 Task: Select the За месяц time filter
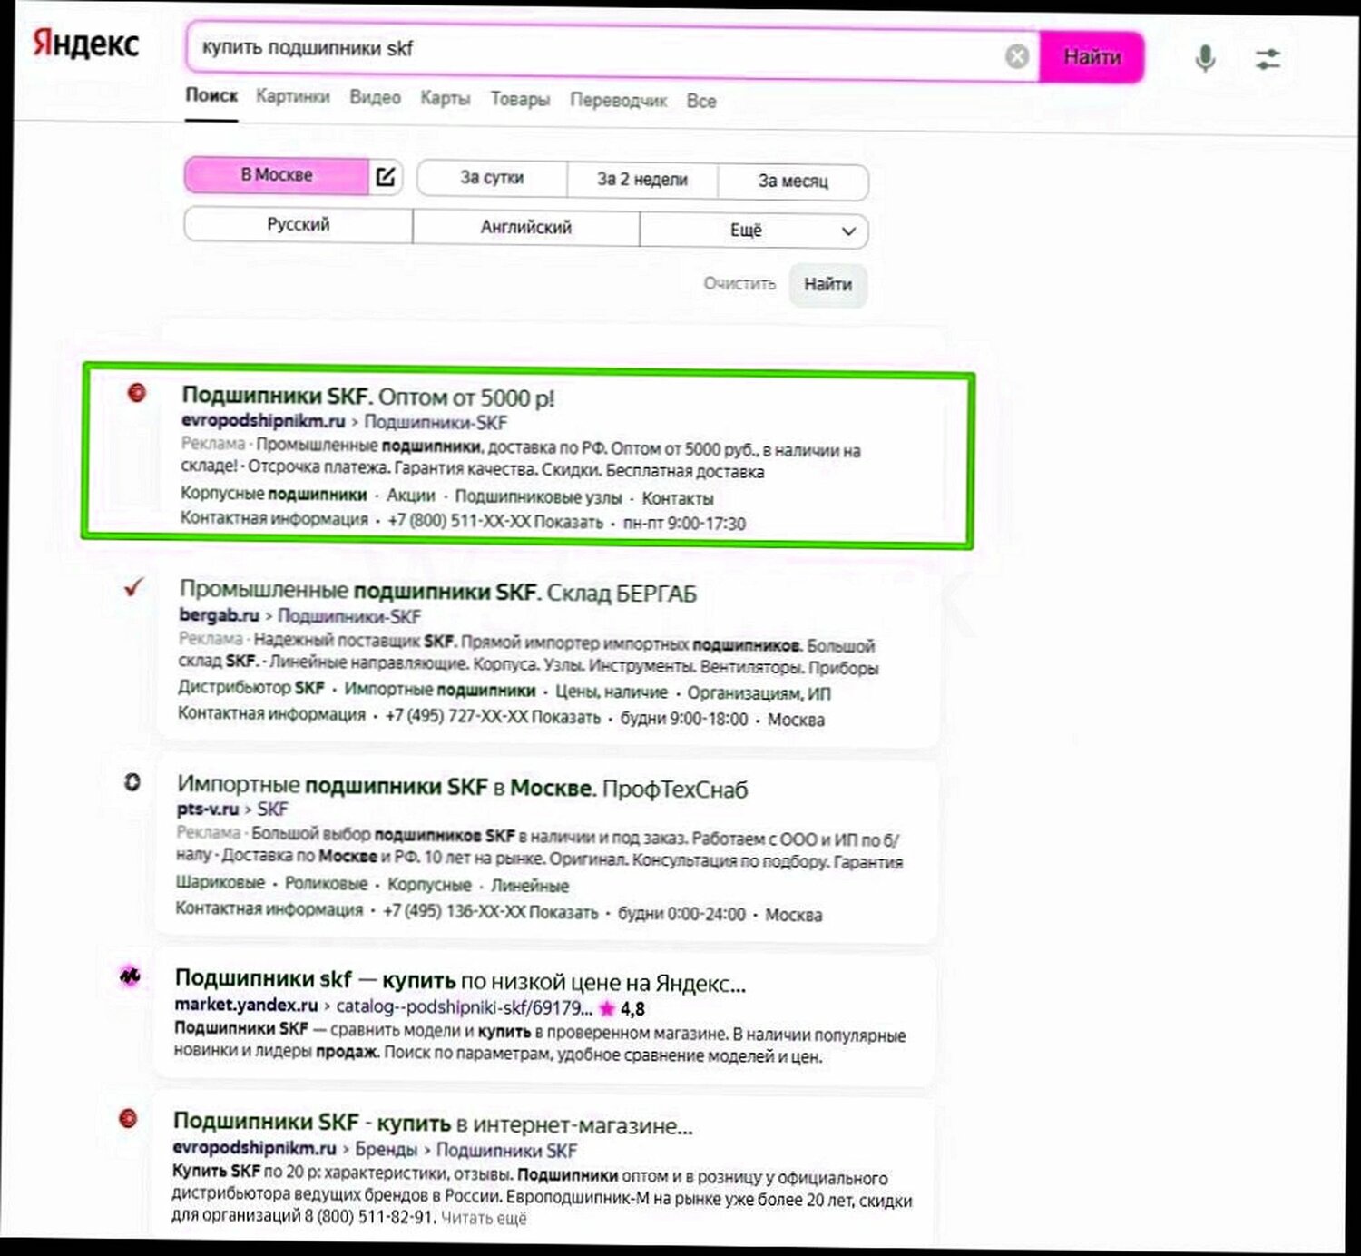[793, 182]
